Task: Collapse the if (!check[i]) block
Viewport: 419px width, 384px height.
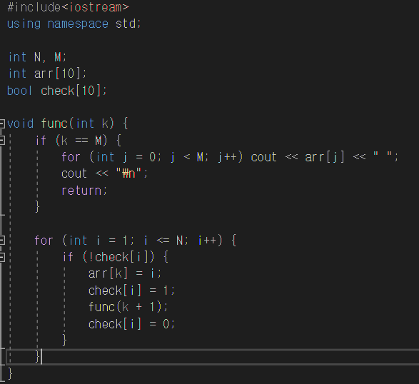Action: 2,257
